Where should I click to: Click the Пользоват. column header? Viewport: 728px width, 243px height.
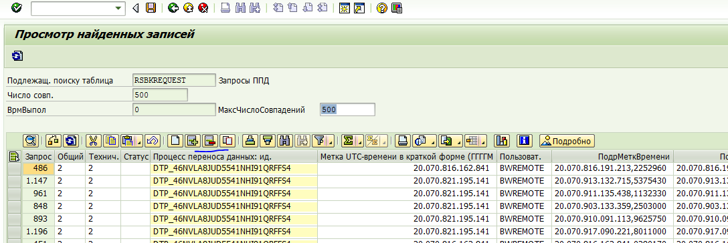(x=524, y=156)
